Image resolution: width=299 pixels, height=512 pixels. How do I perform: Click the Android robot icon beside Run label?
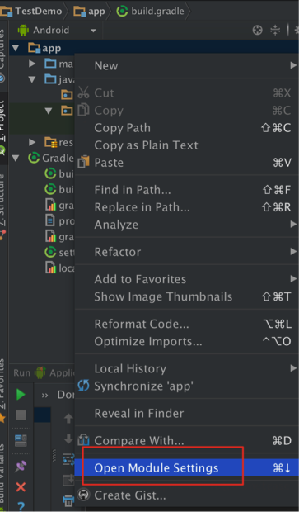(40, 372)
